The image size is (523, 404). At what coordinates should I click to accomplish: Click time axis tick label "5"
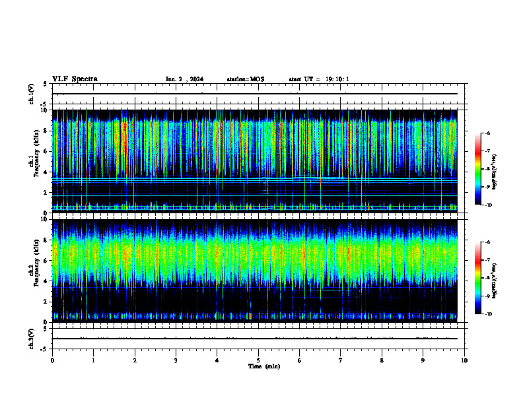click(258, 360)
